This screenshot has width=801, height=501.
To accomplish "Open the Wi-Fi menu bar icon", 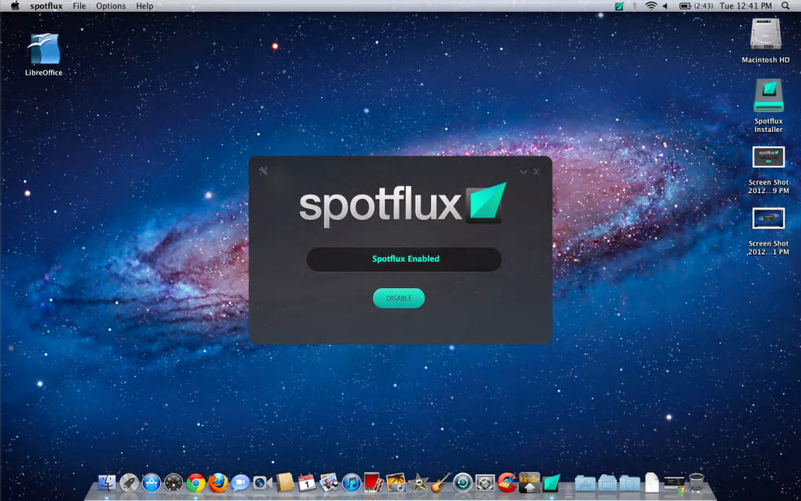I will pyautogui.click(x=651, y=6).
